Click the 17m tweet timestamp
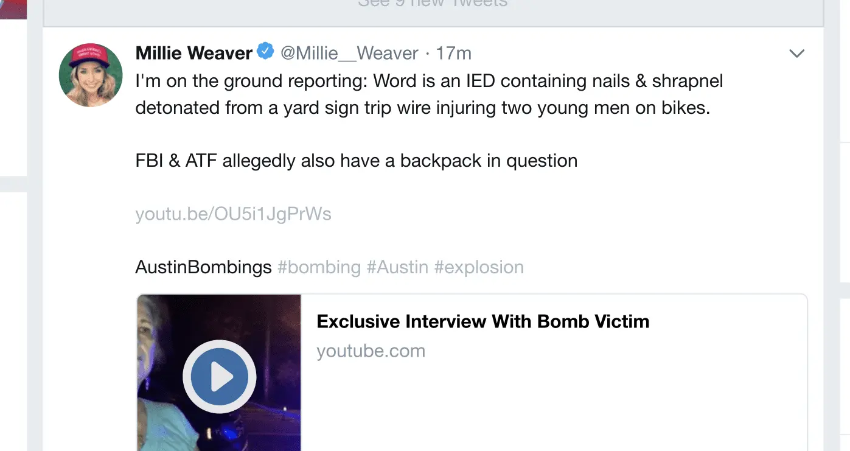Image resolution: width=850 pixels, height=451 pixels. [x=453, y=54]
